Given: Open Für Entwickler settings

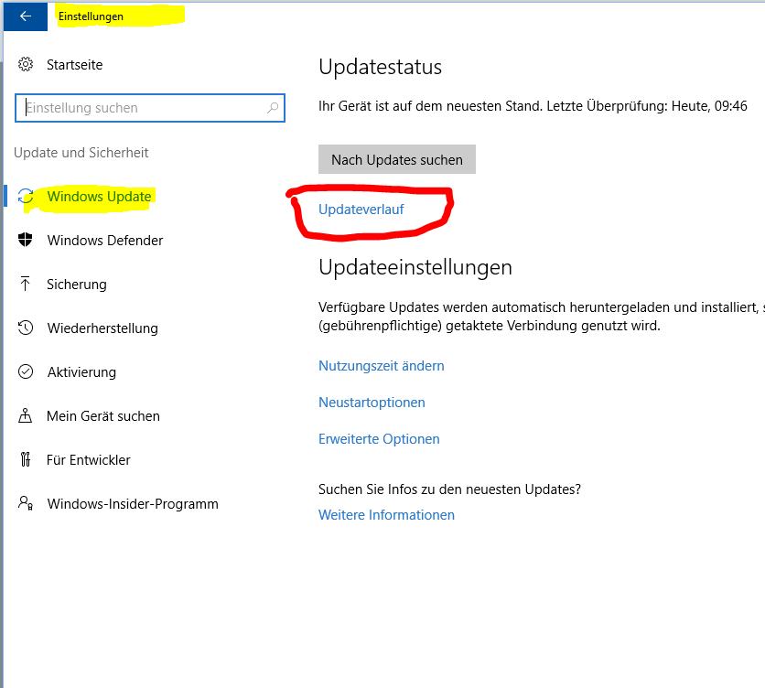Looking at the screenshot, I should pyautogui.click(x=89, y=460).
